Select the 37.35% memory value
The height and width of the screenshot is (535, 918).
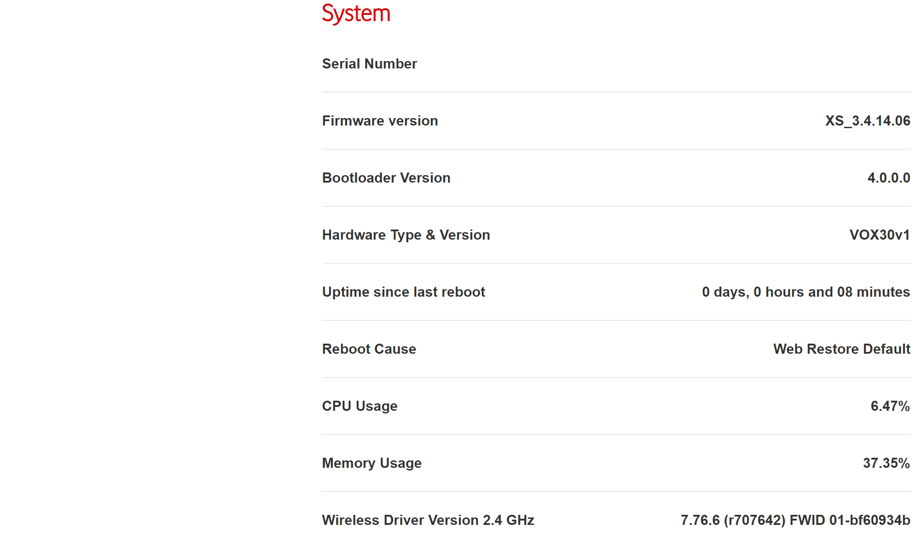point(886,463)
